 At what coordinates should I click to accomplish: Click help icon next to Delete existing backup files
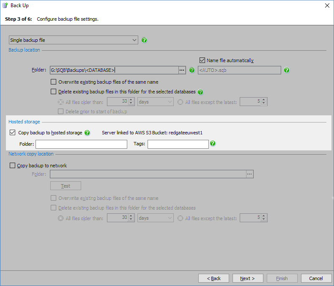click(x=200, y=92)
